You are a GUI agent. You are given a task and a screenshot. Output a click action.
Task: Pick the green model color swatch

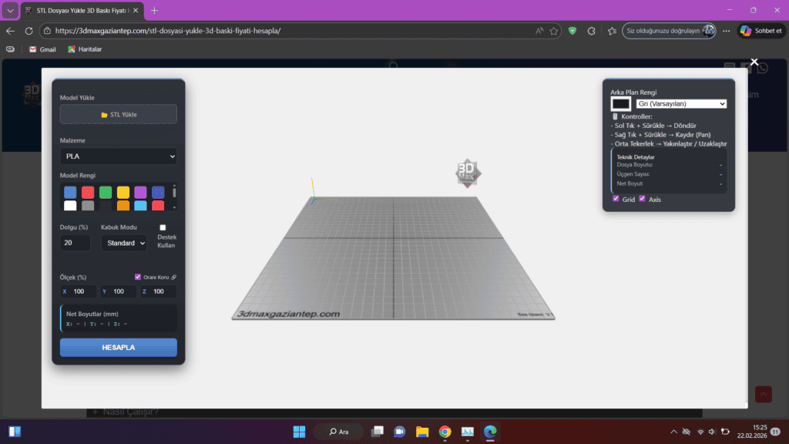point(105,192)
